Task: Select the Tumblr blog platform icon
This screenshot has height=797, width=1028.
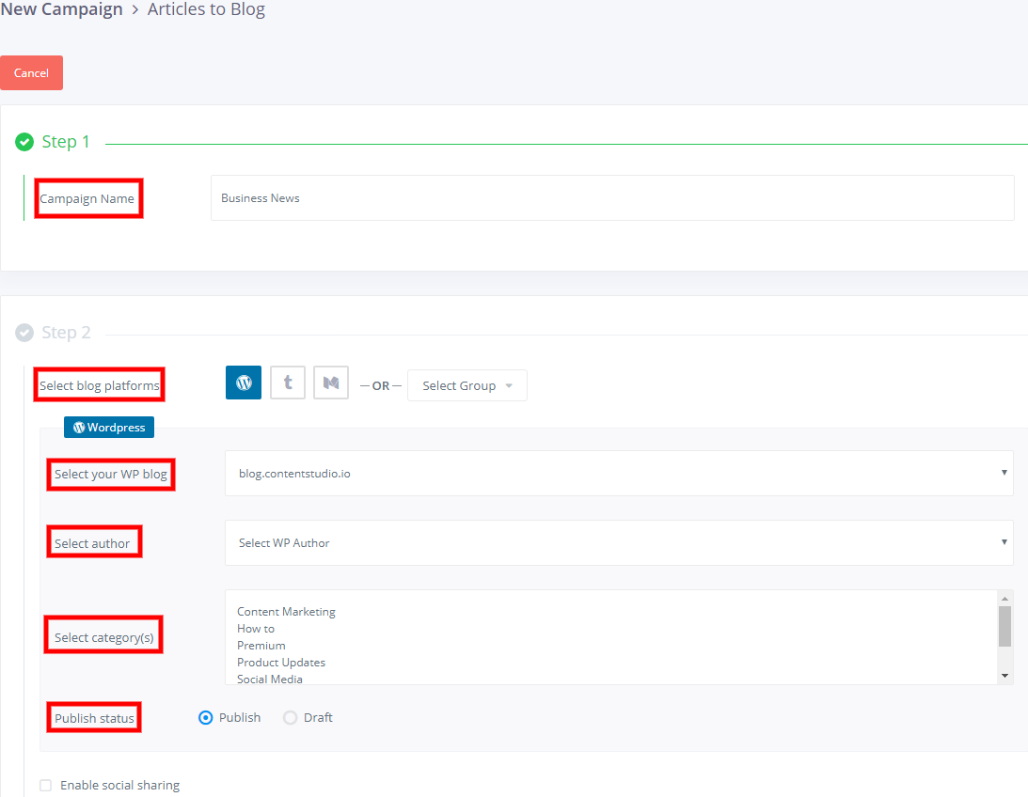Action: [288, 383]
